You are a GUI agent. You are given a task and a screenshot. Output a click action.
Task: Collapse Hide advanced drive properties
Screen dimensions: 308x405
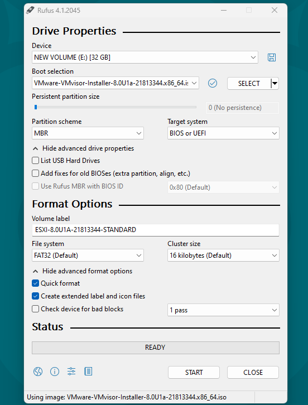tap(83, 148)
